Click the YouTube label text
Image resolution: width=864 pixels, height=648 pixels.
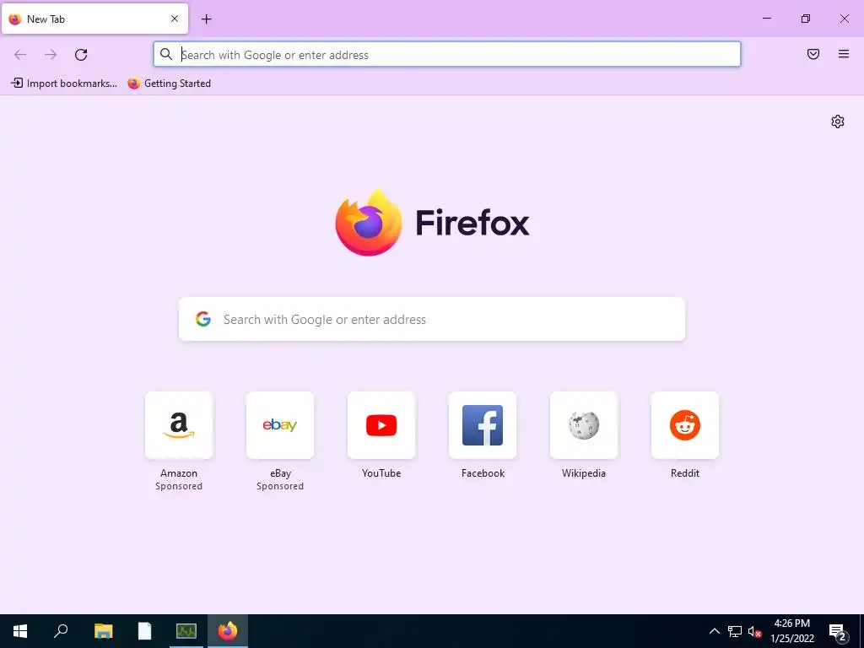[381, 473]
